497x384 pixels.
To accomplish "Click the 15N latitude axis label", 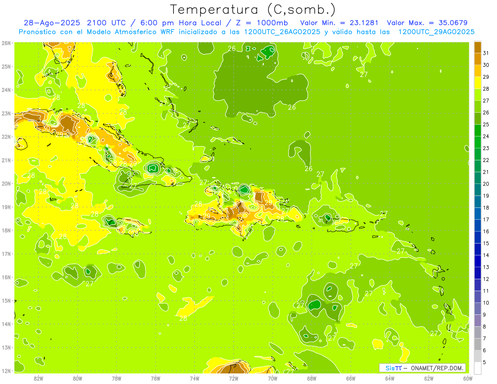I will (x=6, y=301).
